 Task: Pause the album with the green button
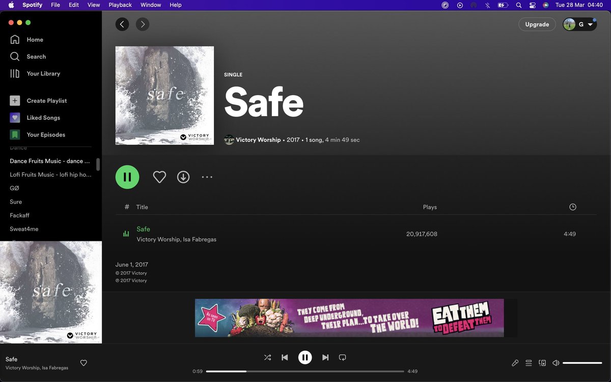pos(127,177)
